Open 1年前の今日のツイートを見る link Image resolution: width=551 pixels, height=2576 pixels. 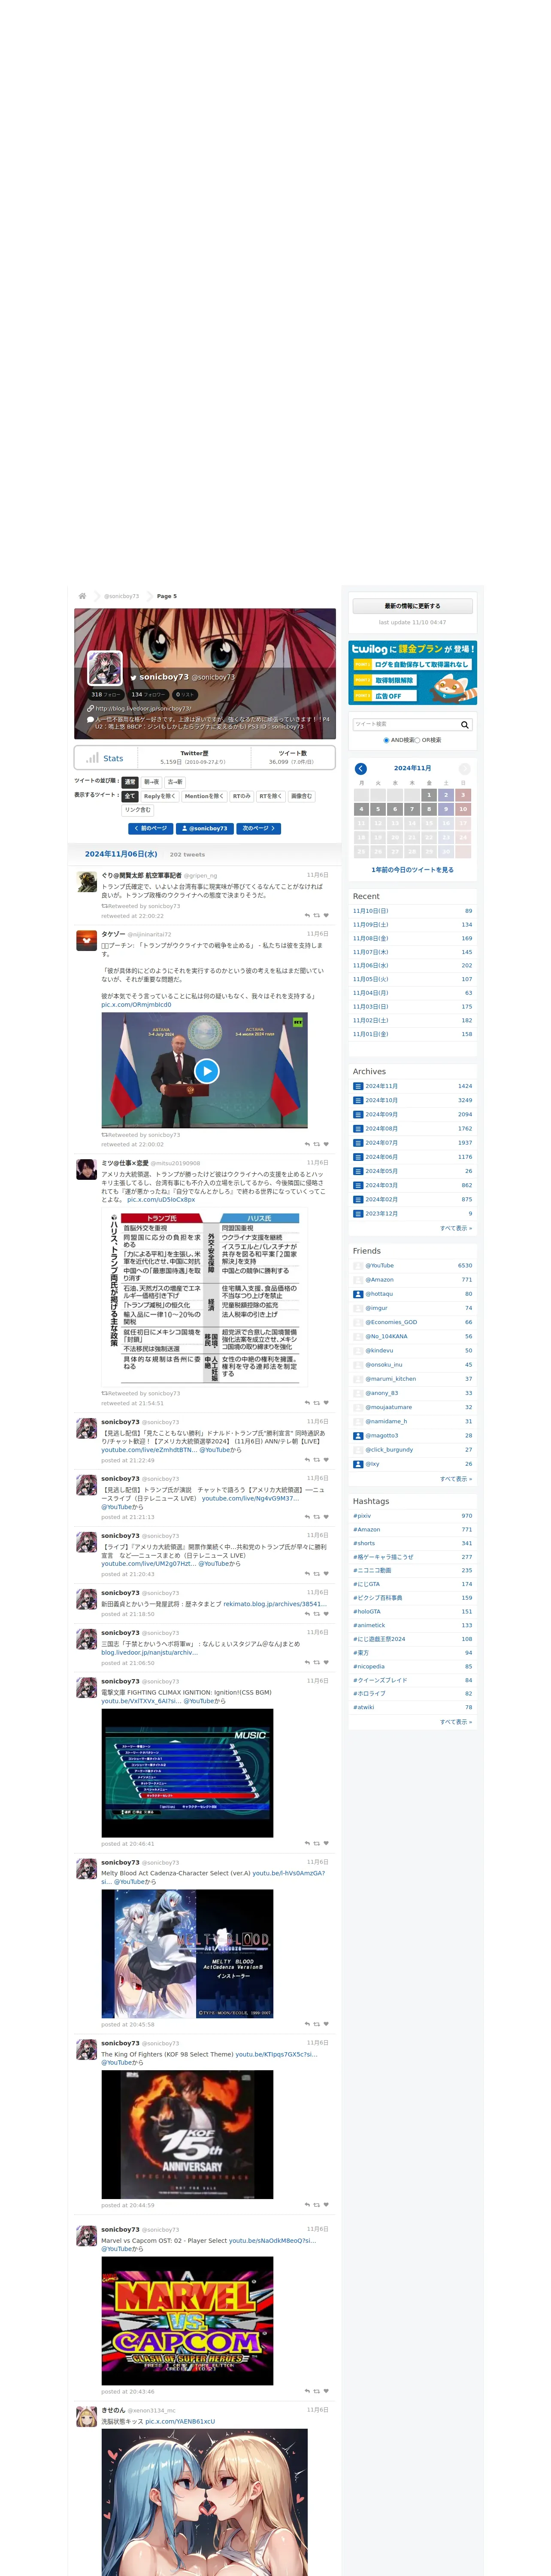(x=412, y=870)
